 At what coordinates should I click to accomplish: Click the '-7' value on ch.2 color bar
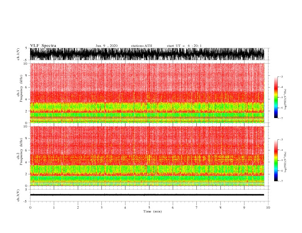(x=281, y=181)
